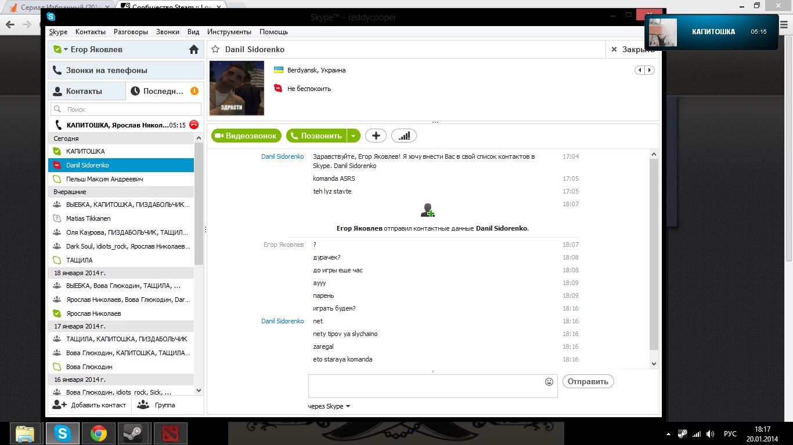
Task: Click the Steam icon in system tray
Action: (683, 434)
